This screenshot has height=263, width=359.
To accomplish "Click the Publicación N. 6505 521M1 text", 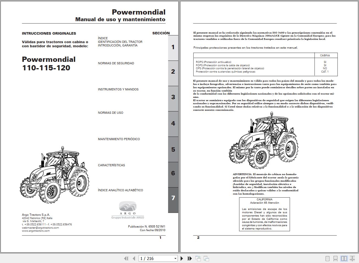I will (x=147, y=226).
